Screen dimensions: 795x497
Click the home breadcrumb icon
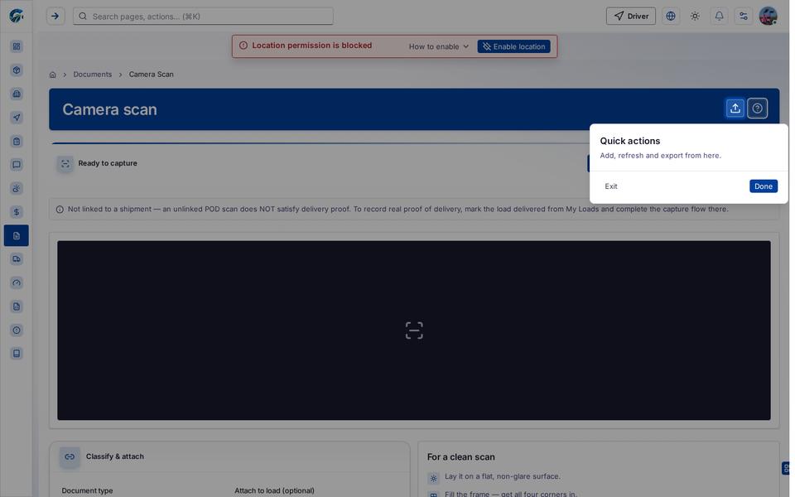point(53,75)
